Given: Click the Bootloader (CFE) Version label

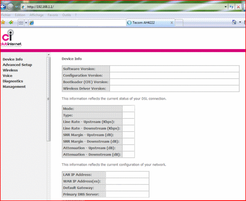Looking at the screenshot, I should (x=86, y=82).
